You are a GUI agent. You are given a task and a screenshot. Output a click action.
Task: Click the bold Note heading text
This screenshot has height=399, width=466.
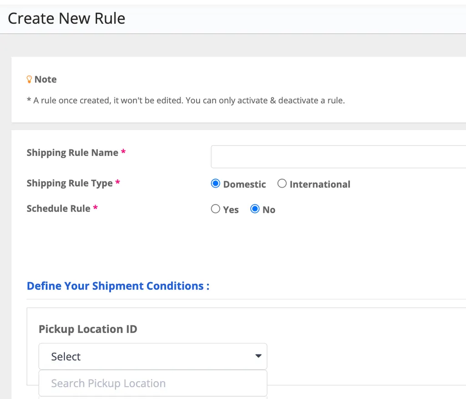(x=46, y=79)
